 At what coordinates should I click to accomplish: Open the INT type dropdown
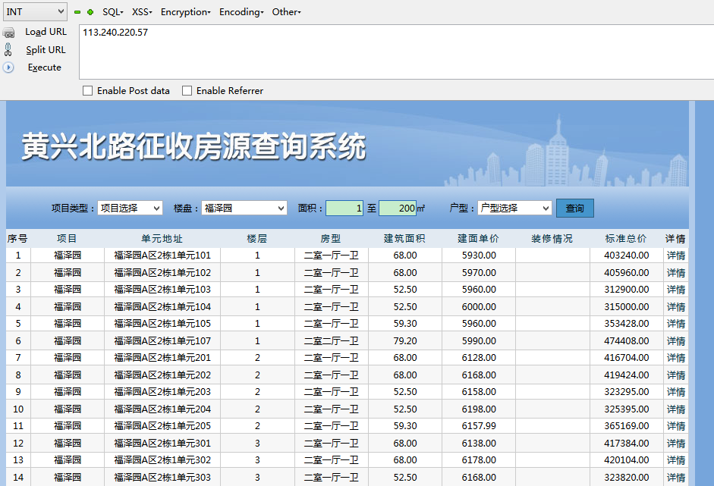click(x=35, y=12)
